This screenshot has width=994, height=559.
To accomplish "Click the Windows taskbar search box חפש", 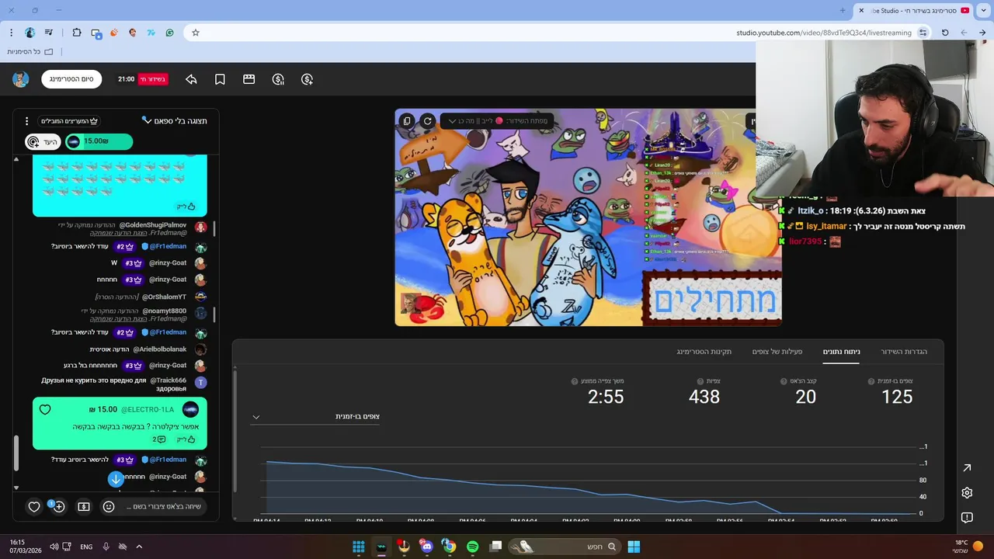I will pos(565,547).
